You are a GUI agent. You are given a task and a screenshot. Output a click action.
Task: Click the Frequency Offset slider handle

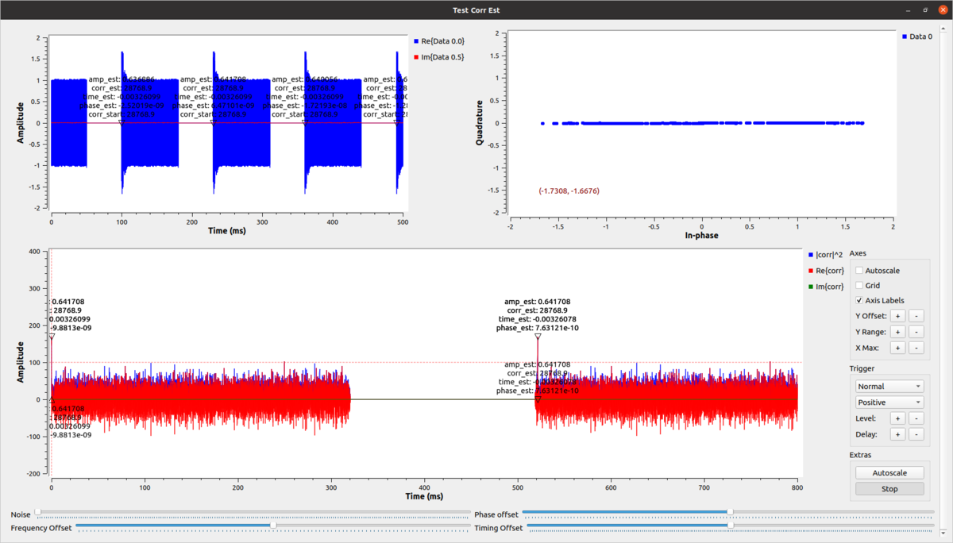coord(273,525)
